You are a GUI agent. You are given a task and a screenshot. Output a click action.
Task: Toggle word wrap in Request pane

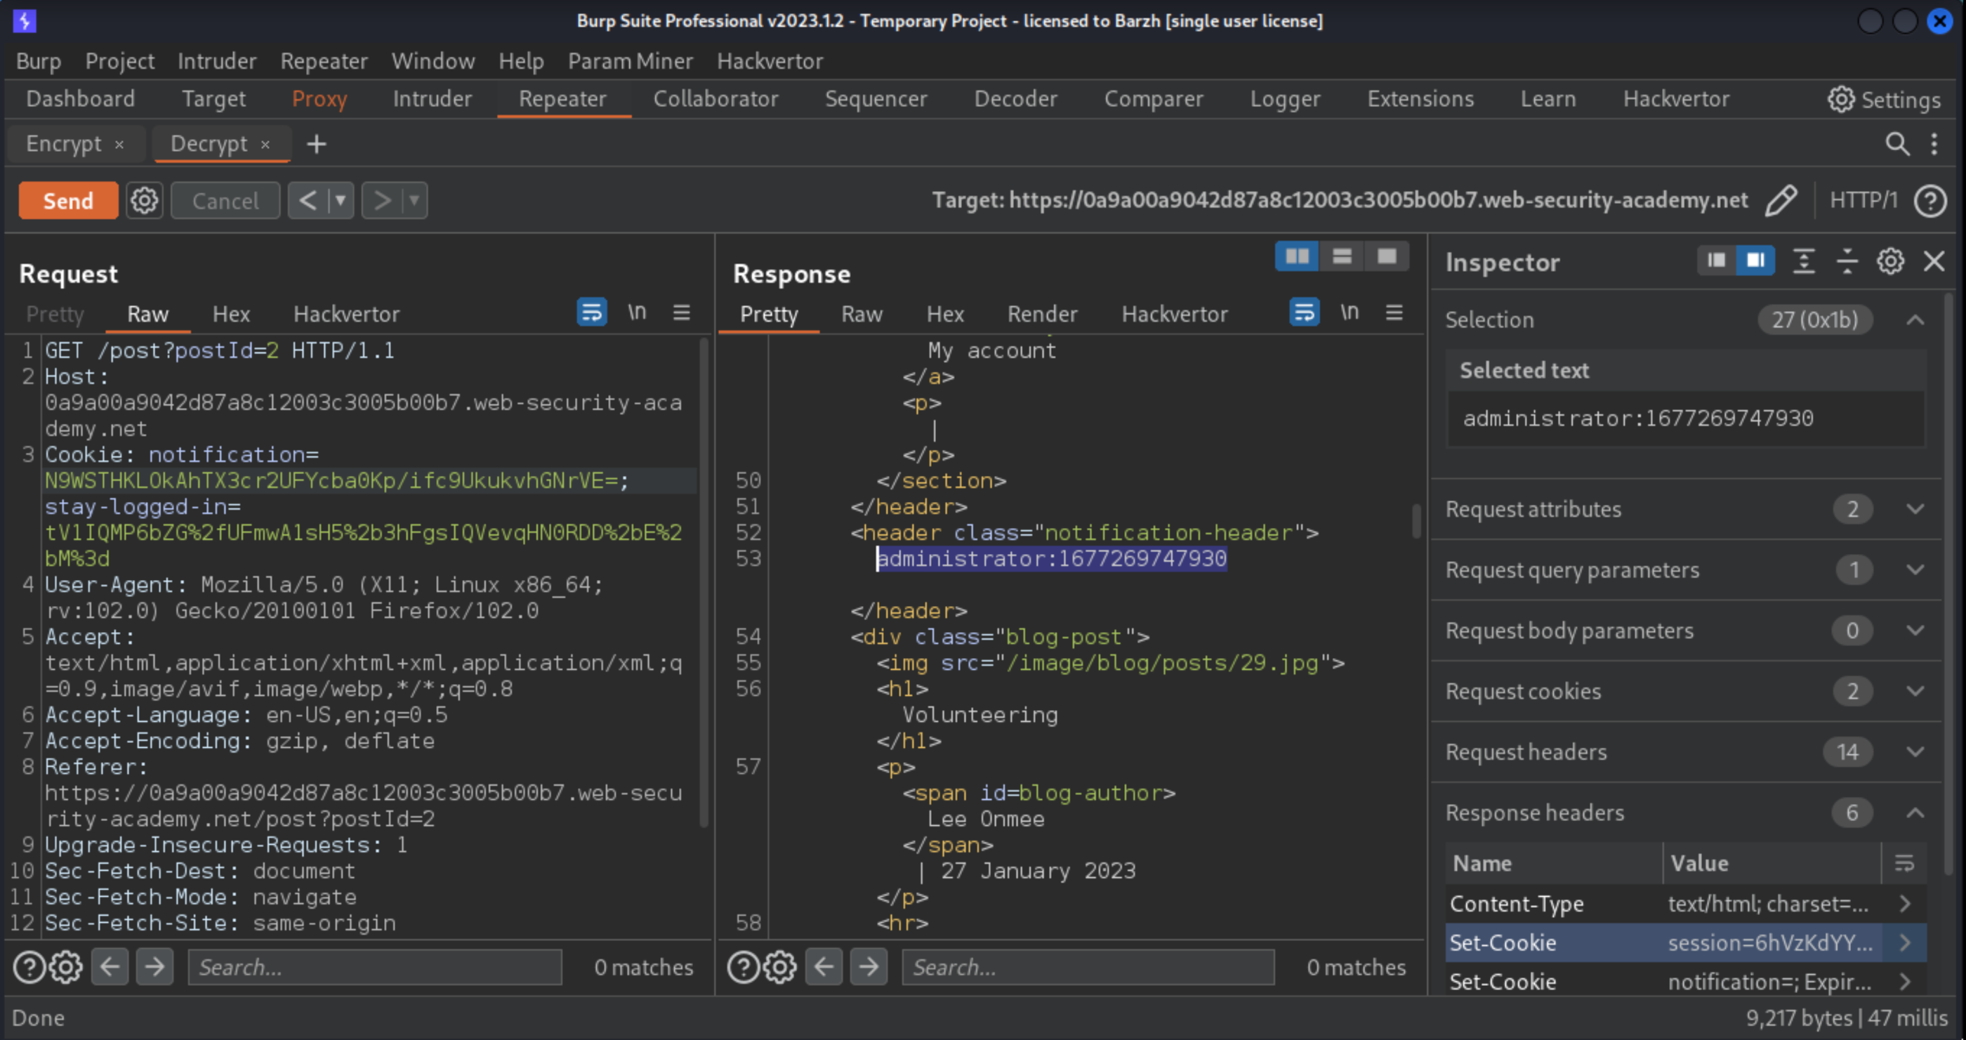[591, 312]
